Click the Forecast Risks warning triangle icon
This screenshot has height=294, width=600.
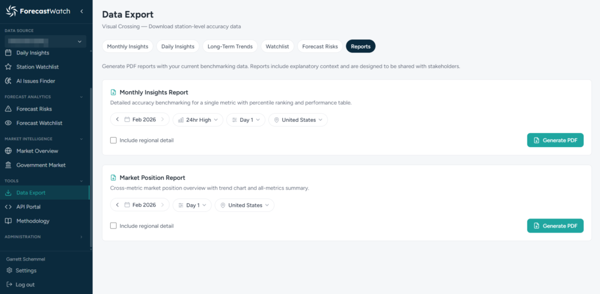8,109
